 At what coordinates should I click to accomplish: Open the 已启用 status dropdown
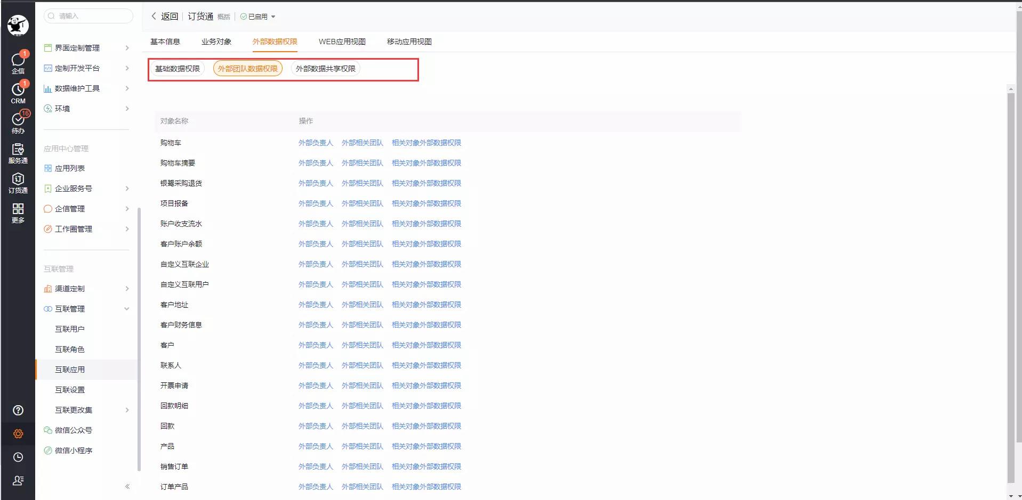(x=258, y=17)
